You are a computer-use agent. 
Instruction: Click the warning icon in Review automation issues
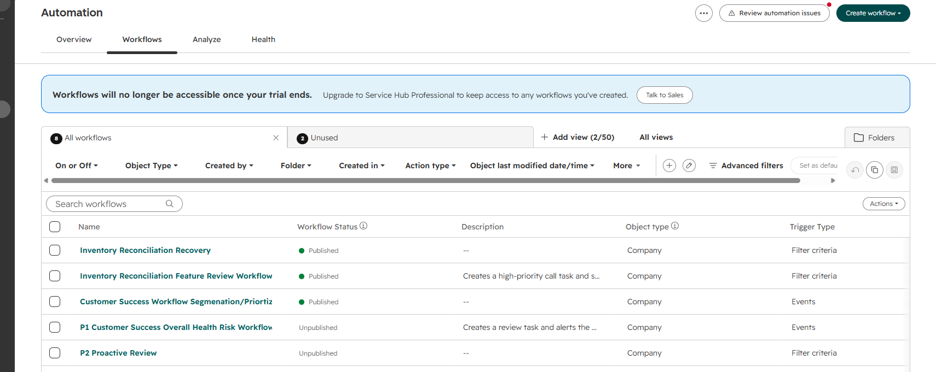(732, 13)
